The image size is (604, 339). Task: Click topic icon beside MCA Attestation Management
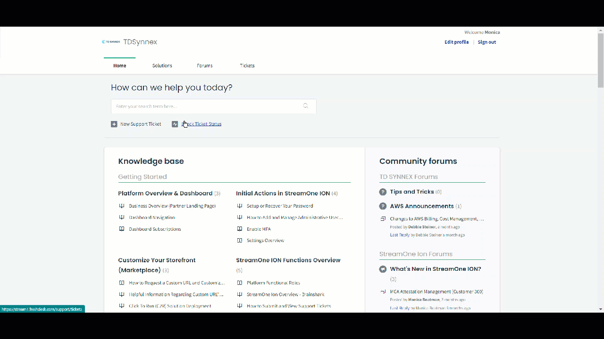tap(383, 292)
